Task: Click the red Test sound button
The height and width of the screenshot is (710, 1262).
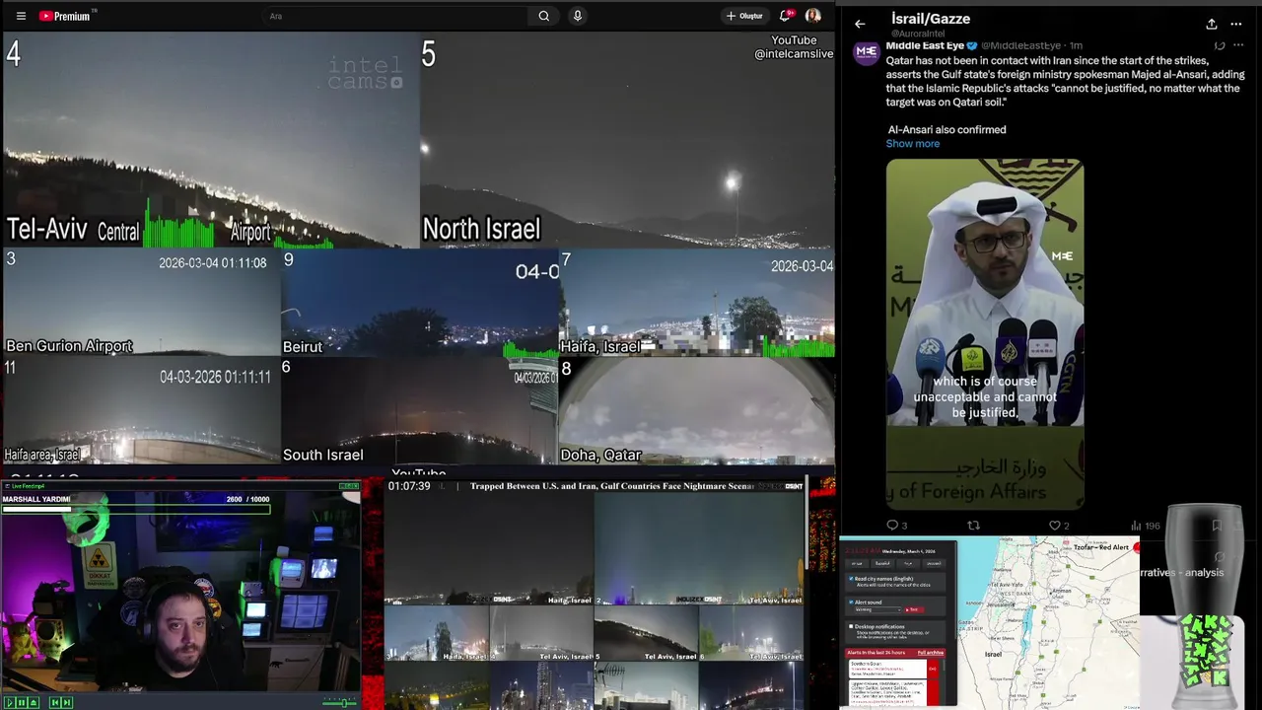Action: (914, 609)
